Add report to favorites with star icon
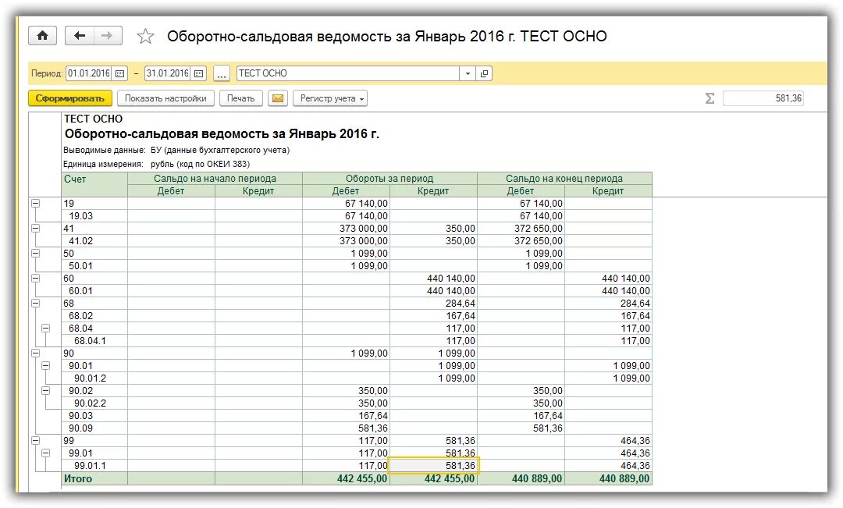Image resolution: width=843 pixels, height=508 pixels. 145,37
